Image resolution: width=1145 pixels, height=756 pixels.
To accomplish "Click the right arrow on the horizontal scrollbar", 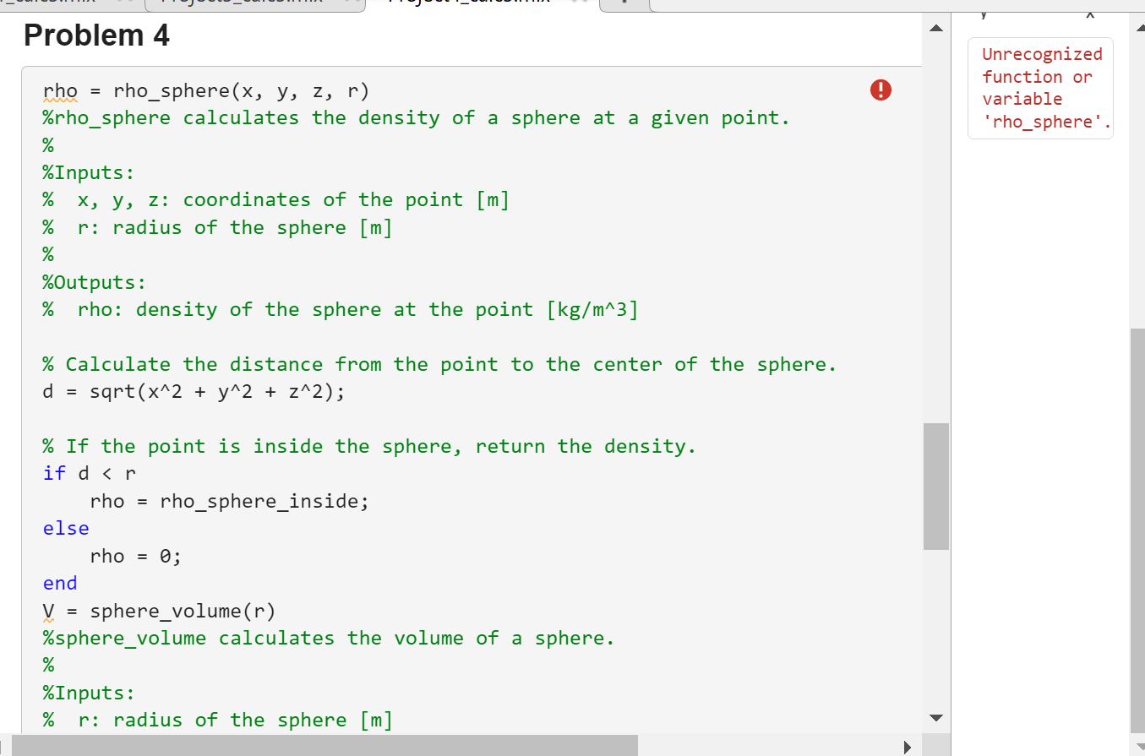I will pos(907,747).
